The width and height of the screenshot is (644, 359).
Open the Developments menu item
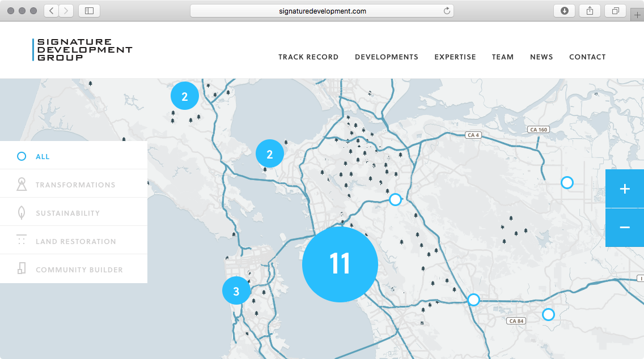[x=387, y=57]
